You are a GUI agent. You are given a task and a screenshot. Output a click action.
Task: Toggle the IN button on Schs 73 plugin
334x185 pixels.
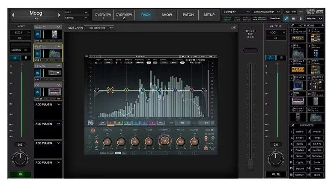pos(38,34)
